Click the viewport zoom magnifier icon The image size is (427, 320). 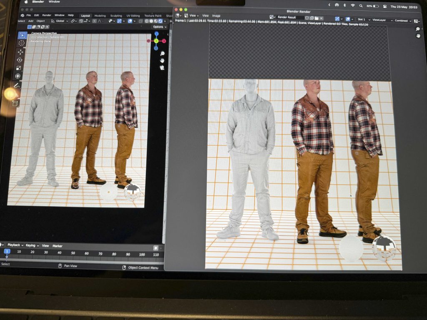tap(162, 54)
